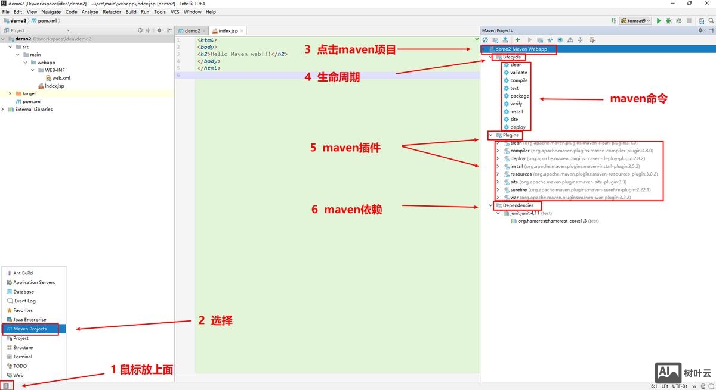This screenshot has height=390, width=716.
Task: Toggle tool window quick-access button at bottom-left
Action: pyautogui.click(x=6, y=386)
